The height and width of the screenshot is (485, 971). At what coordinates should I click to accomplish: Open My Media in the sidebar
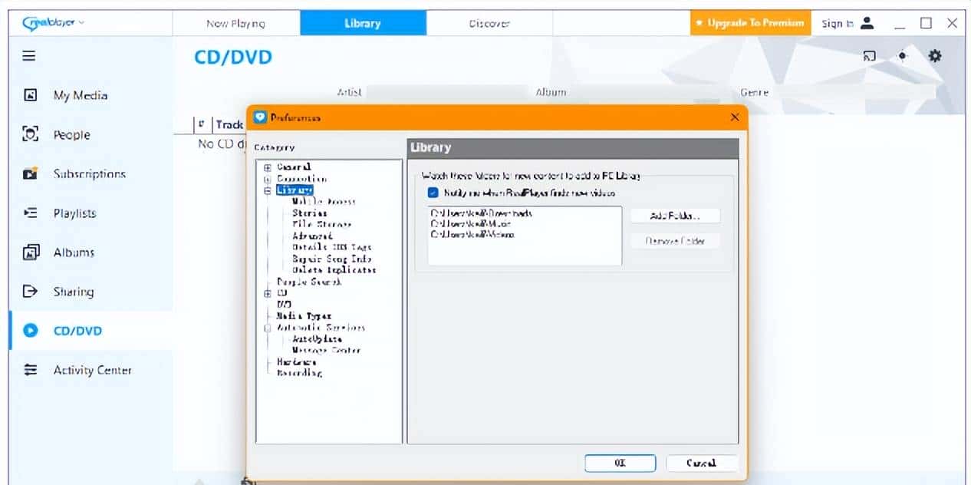(80, 95)
